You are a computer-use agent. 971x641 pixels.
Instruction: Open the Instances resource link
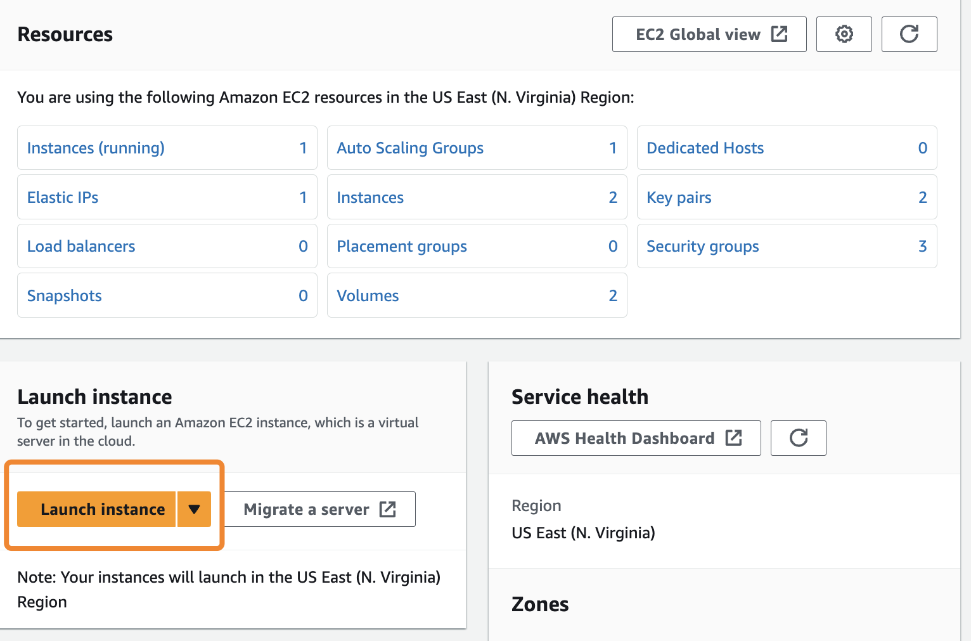pos(370,197)
